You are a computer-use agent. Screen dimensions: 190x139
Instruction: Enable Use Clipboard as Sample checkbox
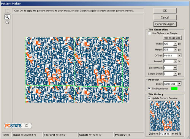click(149, 33)
